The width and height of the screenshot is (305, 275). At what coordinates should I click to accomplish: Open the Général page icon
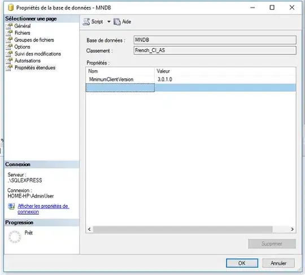[9, 26]
